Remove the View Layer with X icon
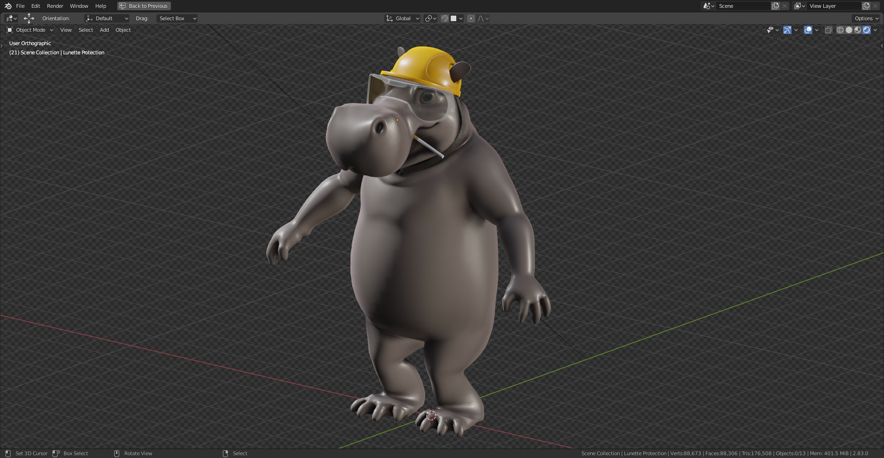Viewport: 884px width, 458px height. tap(875, 6)
